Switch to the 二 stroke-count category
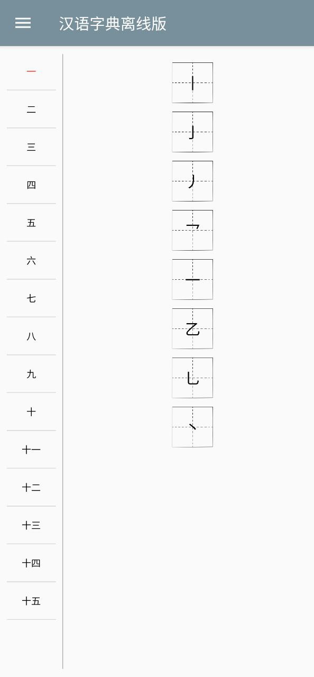Viewport: 314px width, 677px height. point(31,109)
